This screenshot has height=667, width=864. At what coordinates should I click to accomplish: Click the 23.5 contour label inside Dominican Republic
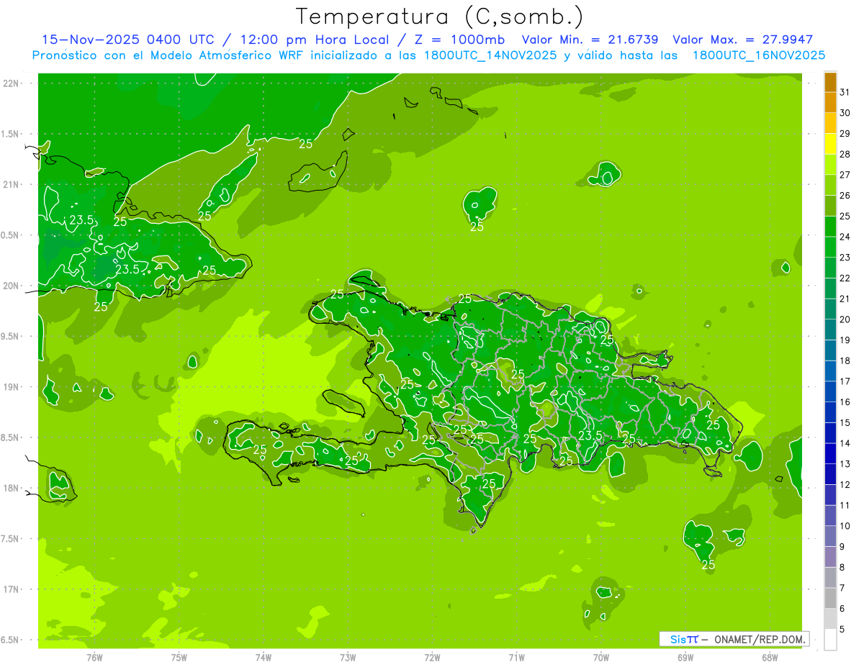coord(590,436)
